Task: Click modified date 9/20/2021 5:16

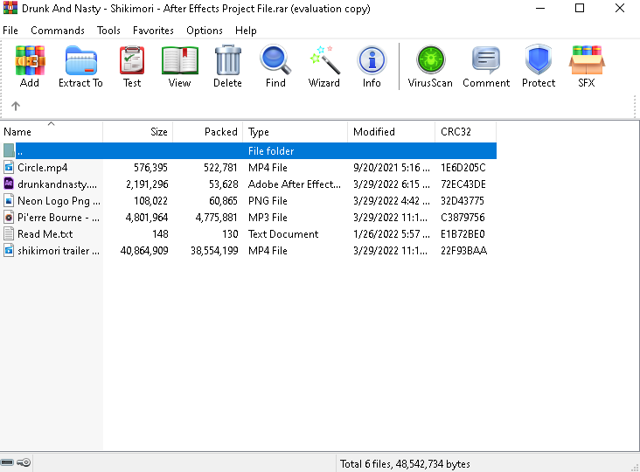Action: tap(392, 168)
